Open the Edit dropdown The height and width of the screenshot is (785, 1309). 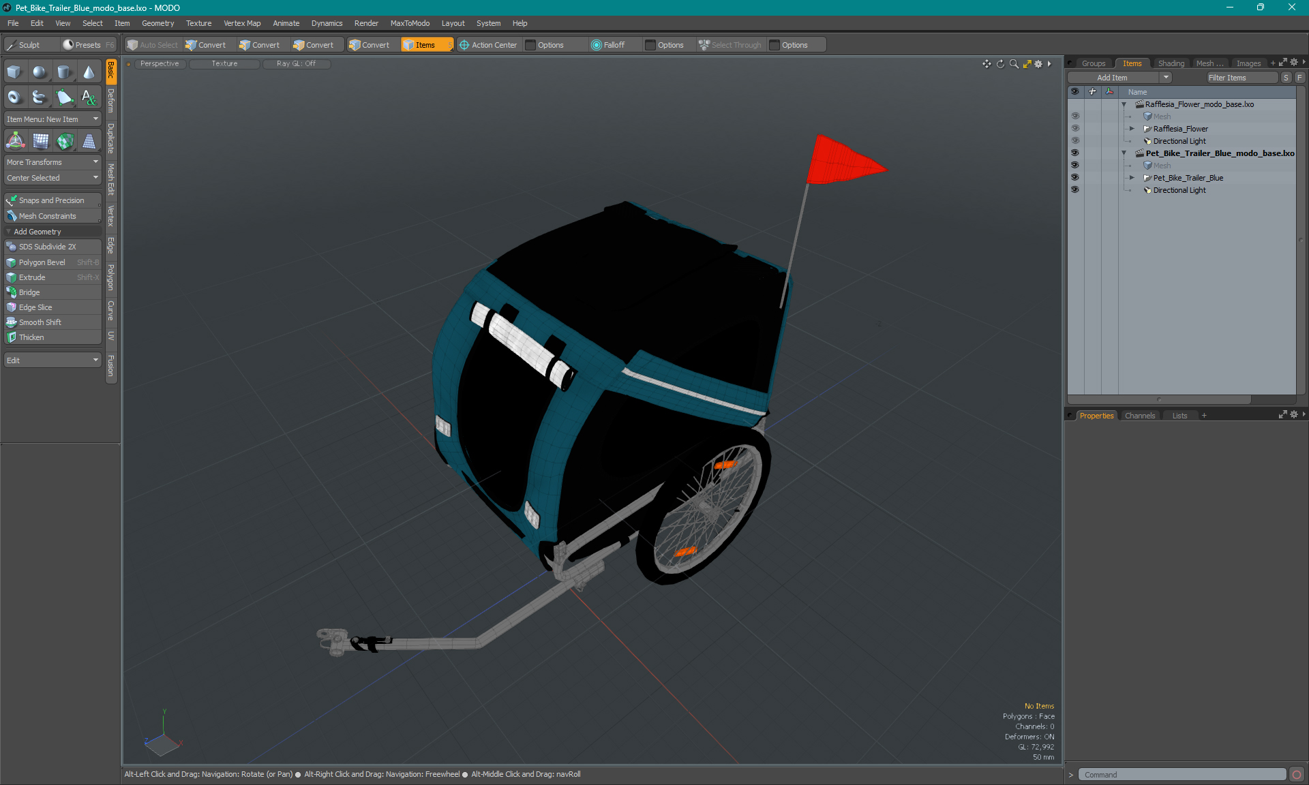pyautogui.click(x=52, y=360)
